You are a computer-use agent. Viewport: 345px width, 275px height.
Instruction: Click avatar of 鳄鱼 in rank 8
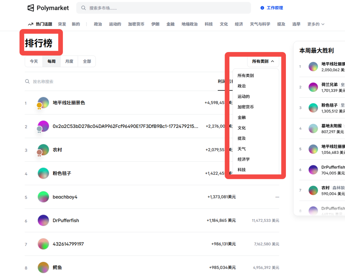43,267
